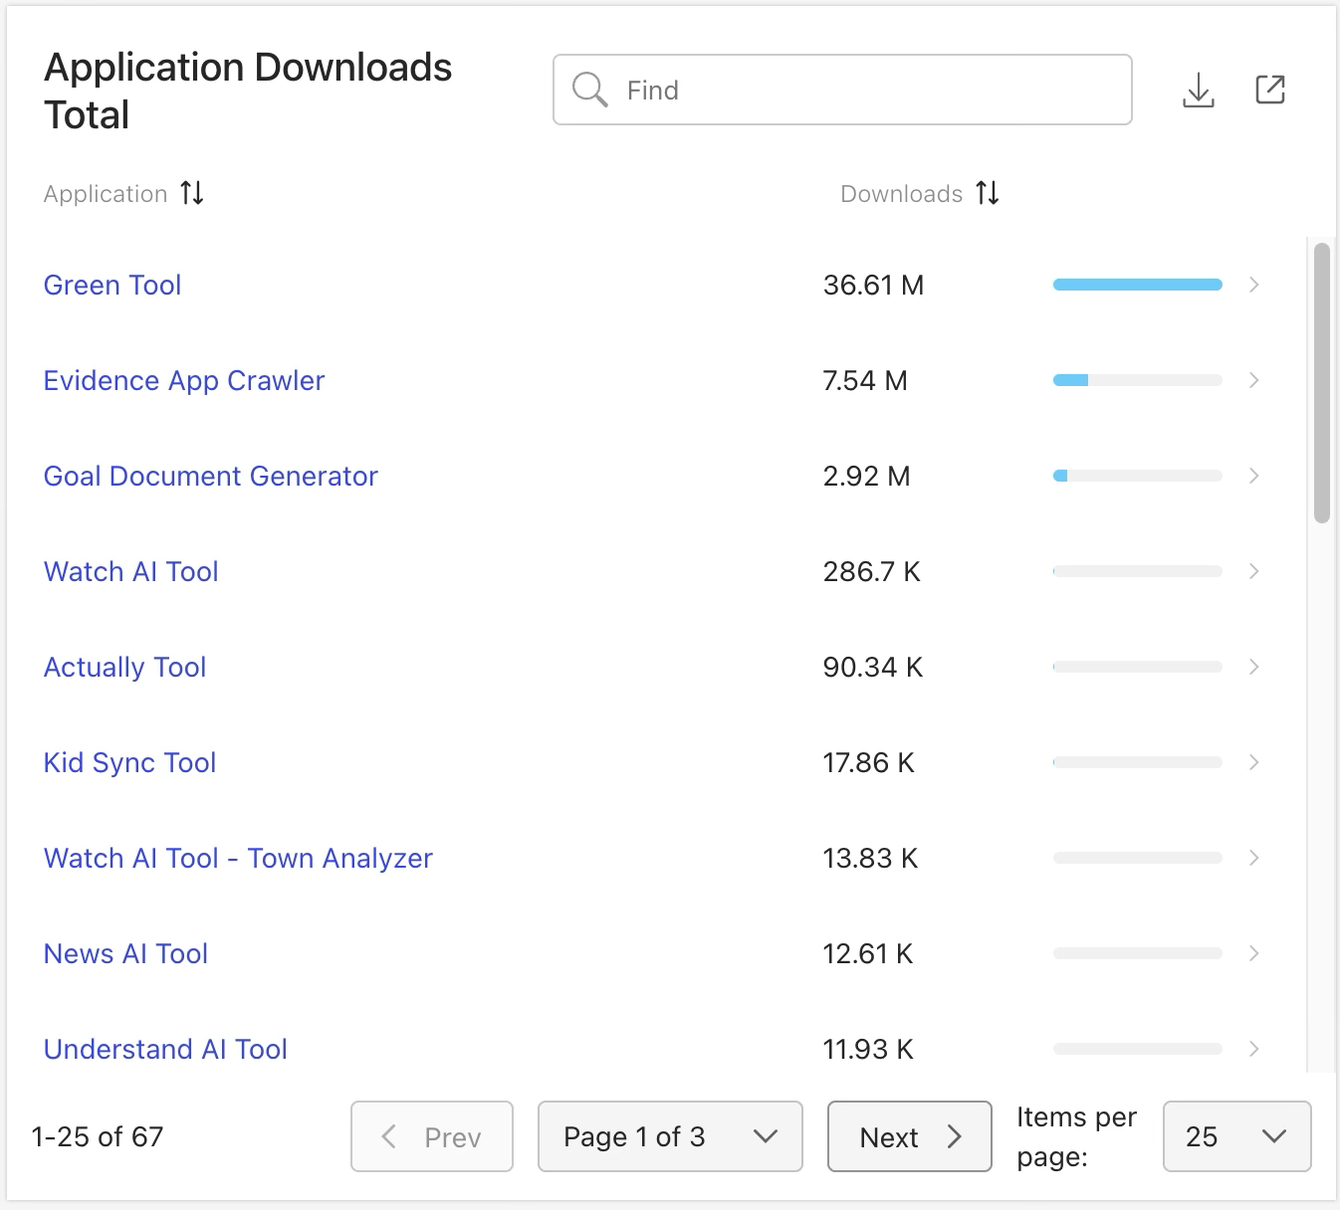Open the Page 1 of 3 dropdown
Image resolution: width=1340 pixels, height=1210 pixels.
pyautogui.click(x=670, y=1136)
